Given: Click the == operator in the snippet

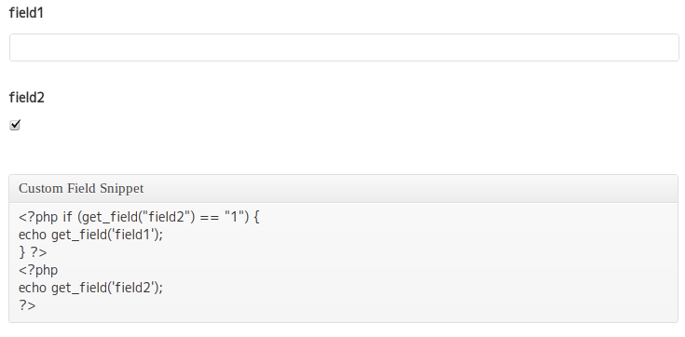Looking at the screenshot, I should (x=210, y=217).
